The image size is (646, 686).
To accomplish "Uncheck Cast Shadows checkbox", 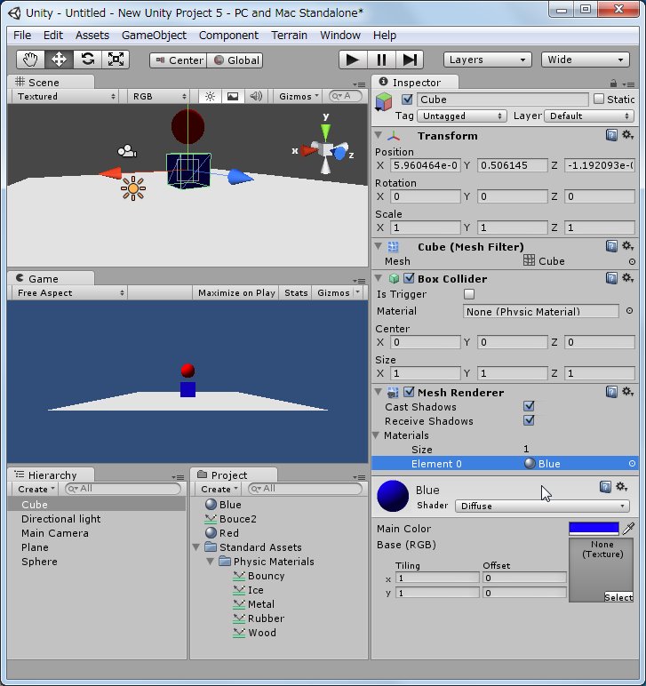I will (529, 407).
